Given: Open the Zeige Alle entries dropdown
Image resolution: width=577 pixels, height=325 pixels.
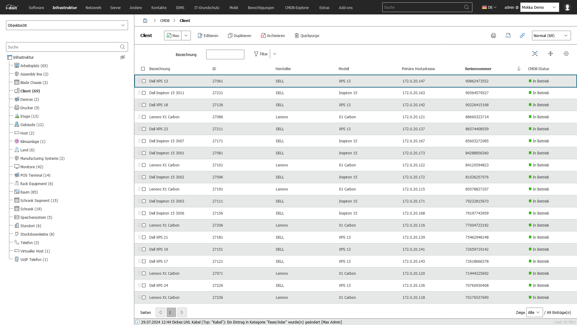Looking at the screenshot, I should point(534,312).
